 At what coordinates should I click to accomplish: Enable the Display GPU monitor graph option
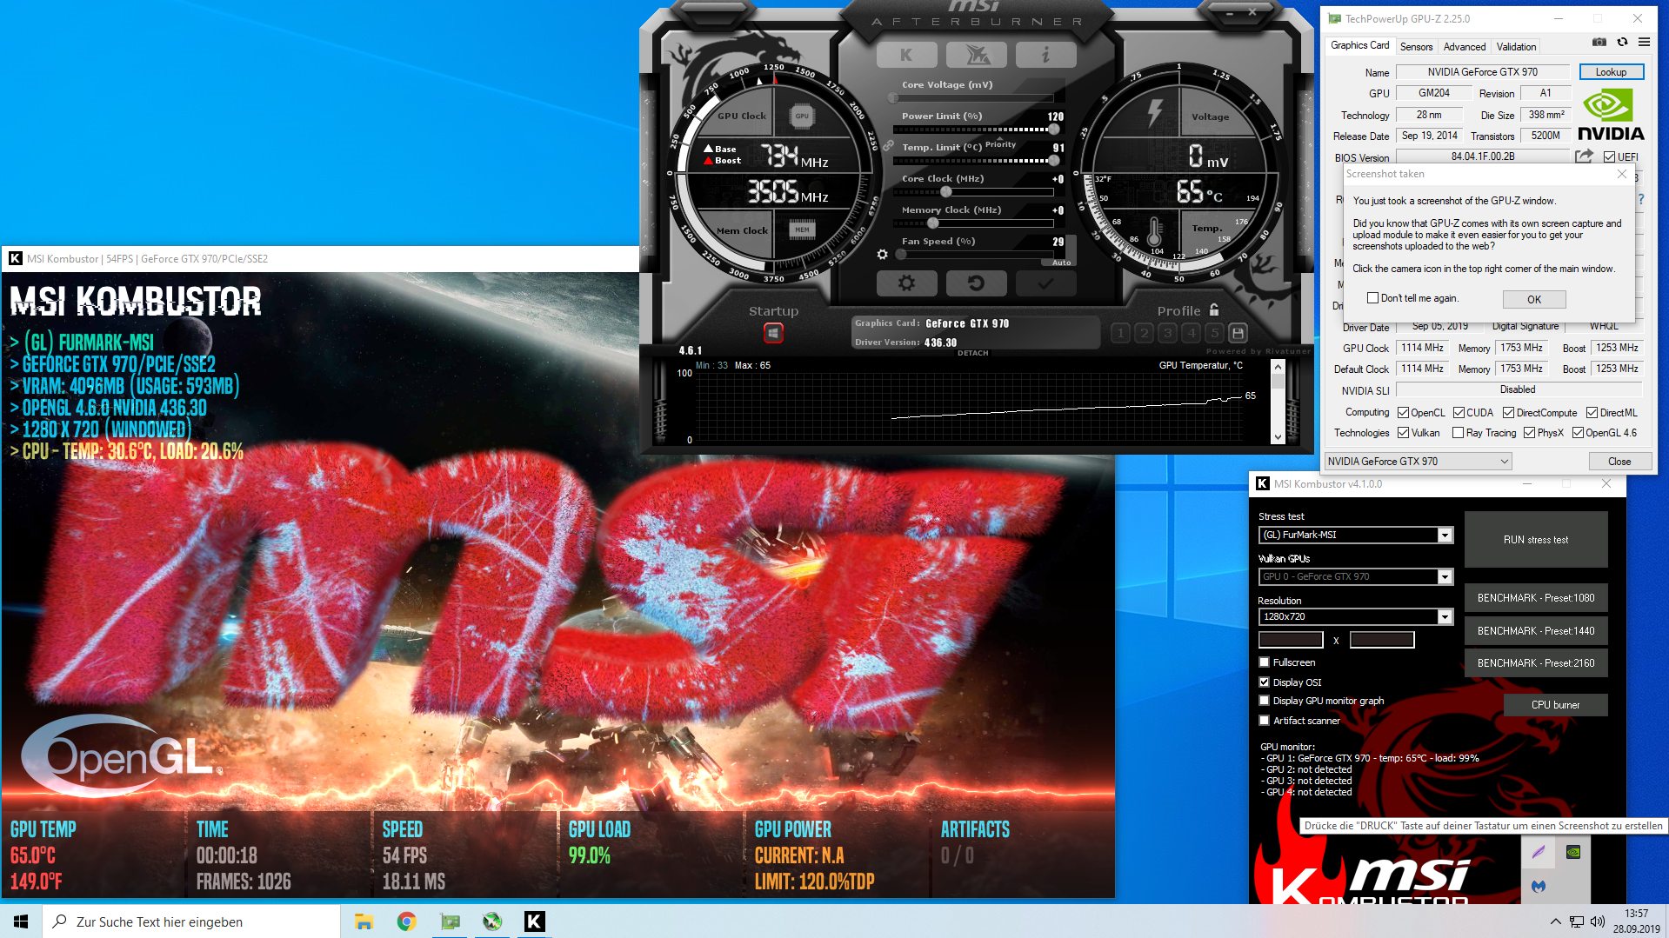click(x=1265, y=701)
